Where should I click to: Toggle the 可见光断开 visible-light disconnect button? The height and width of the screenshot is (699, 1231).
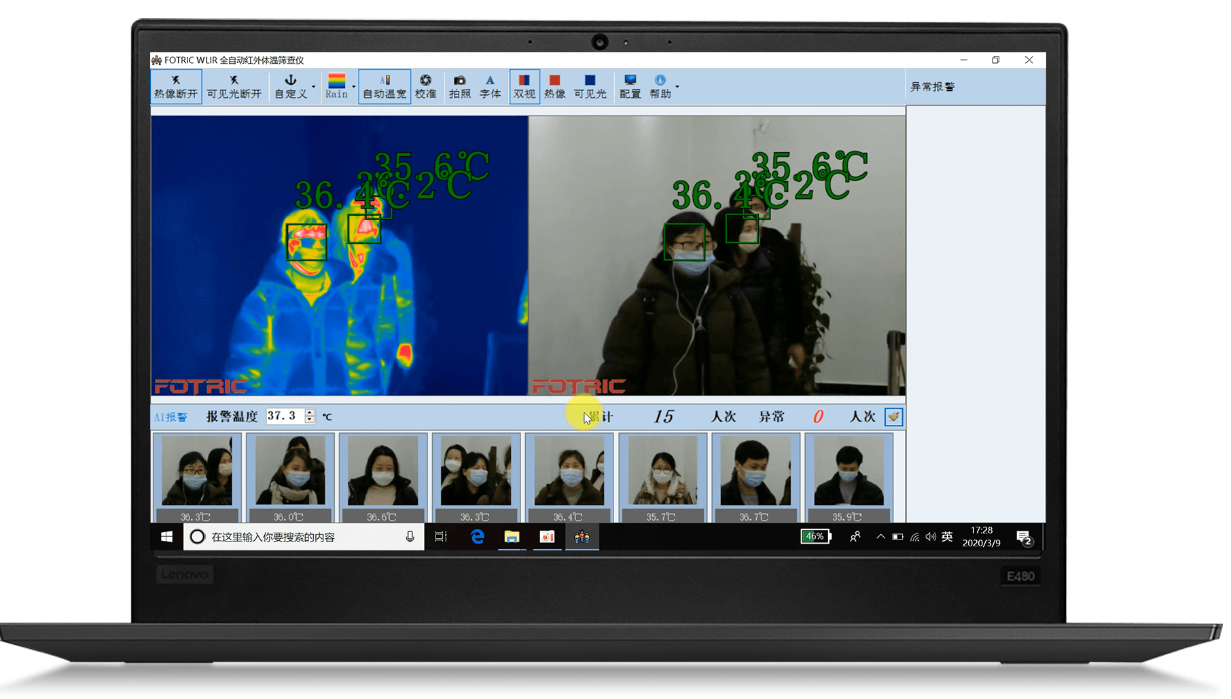click(x=234, y=87)
